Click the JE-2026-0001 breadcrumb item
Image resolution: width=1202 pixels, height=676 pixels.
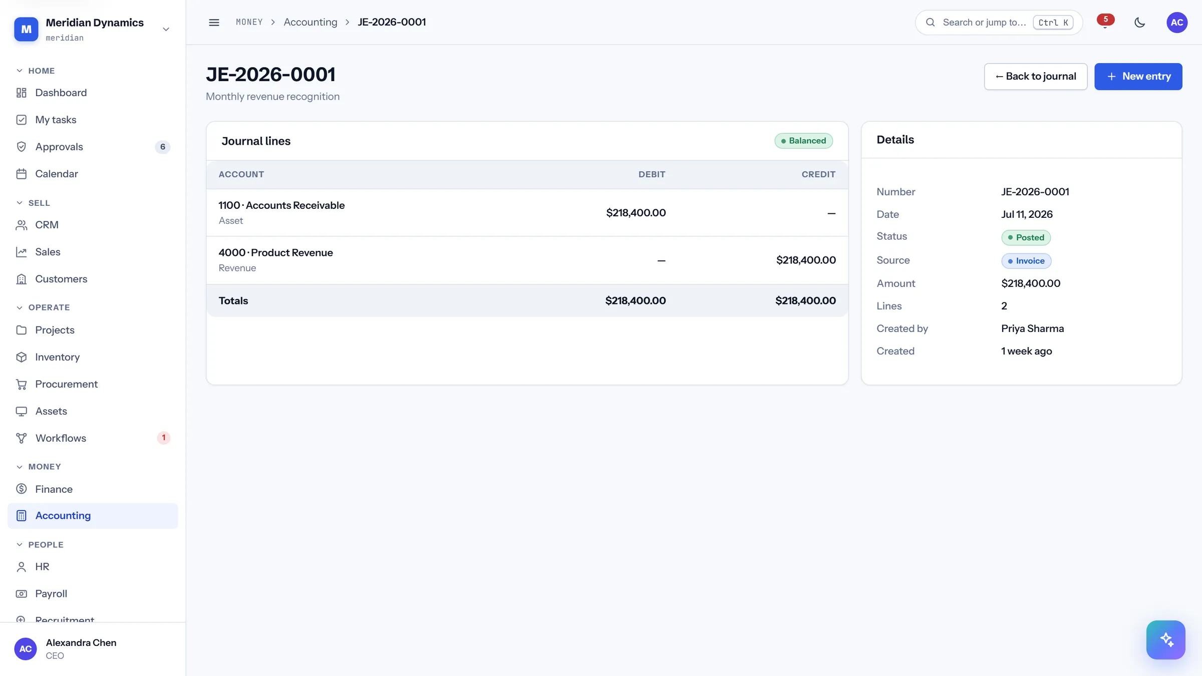pyautogui.click(x=392, y=22)
